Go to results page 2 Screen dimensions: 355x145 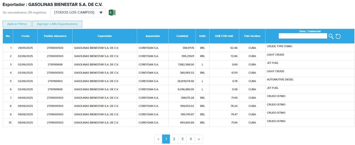(174, 139)
